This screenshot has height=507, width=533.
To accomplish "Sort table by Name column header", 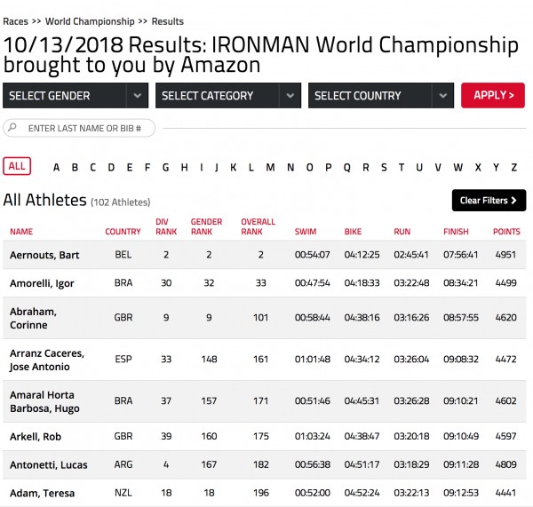I will coord(21,232).
